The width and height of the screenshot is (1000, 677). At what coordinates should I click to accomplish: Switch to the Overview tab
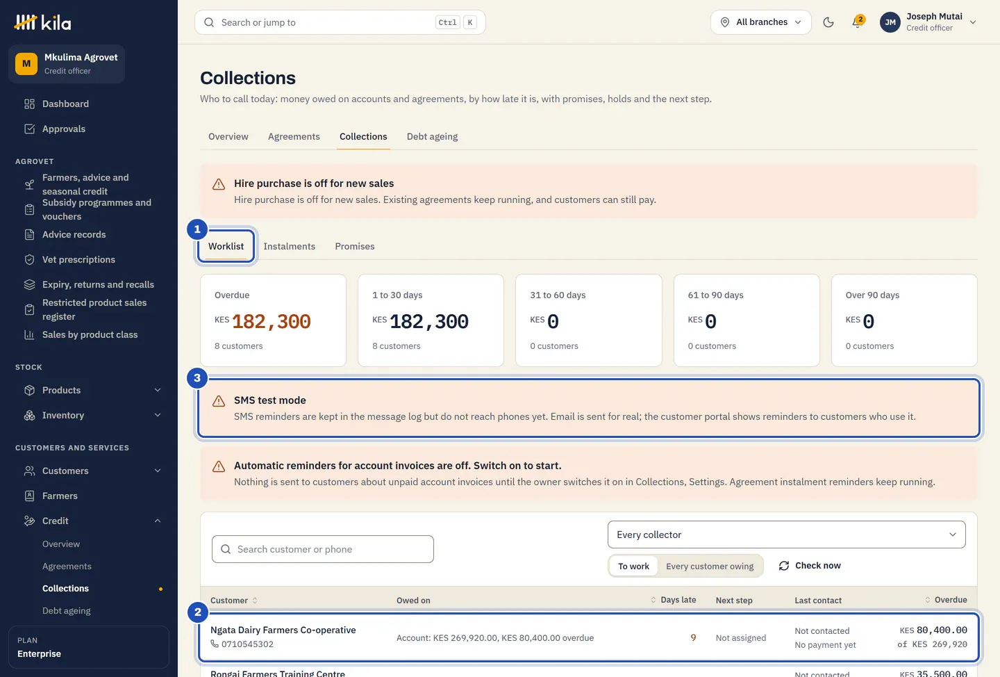228,137
